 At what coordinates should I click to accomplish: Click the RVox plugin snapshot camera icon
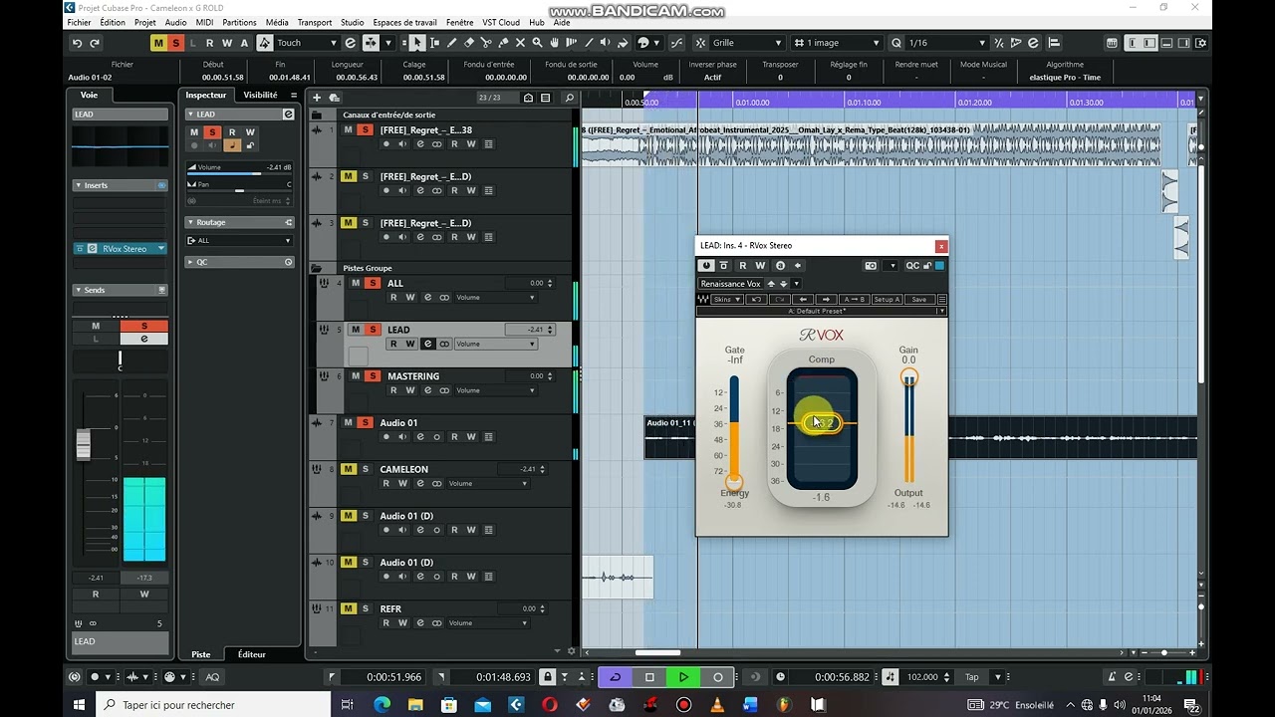(x=871, y=266)
